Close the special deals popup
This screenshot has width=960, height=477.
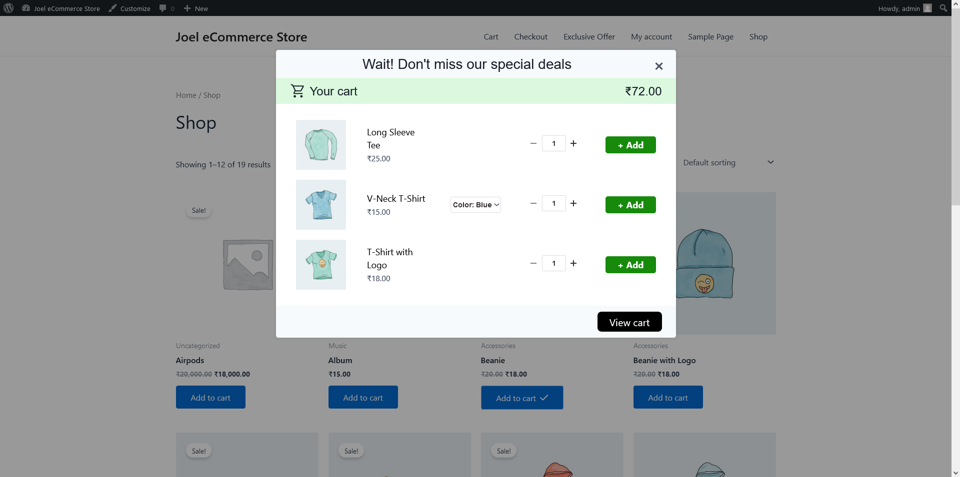click(x=658, y=66)
